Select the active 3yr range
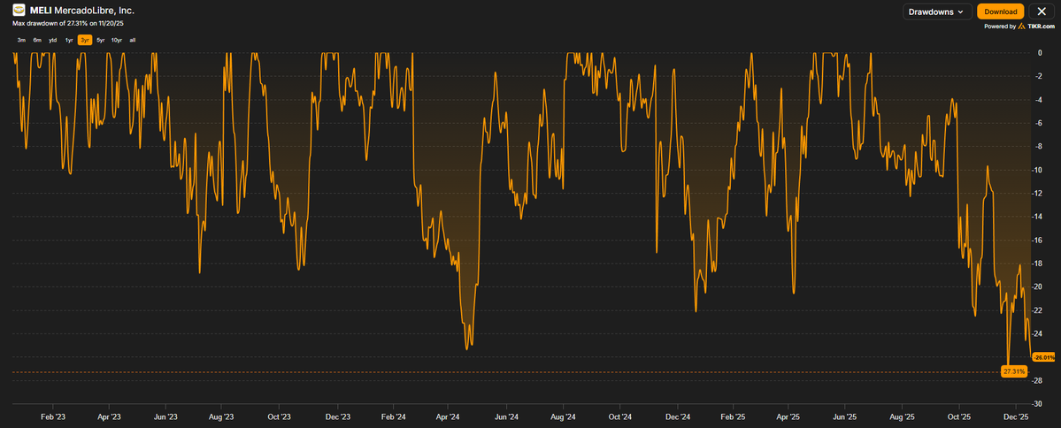The height and width of the screenshot is (428, 1061). [85, 40]
